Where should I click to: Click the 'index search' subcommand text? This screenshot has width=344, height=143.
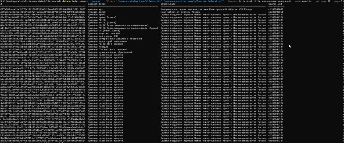(x=79, y=1)
